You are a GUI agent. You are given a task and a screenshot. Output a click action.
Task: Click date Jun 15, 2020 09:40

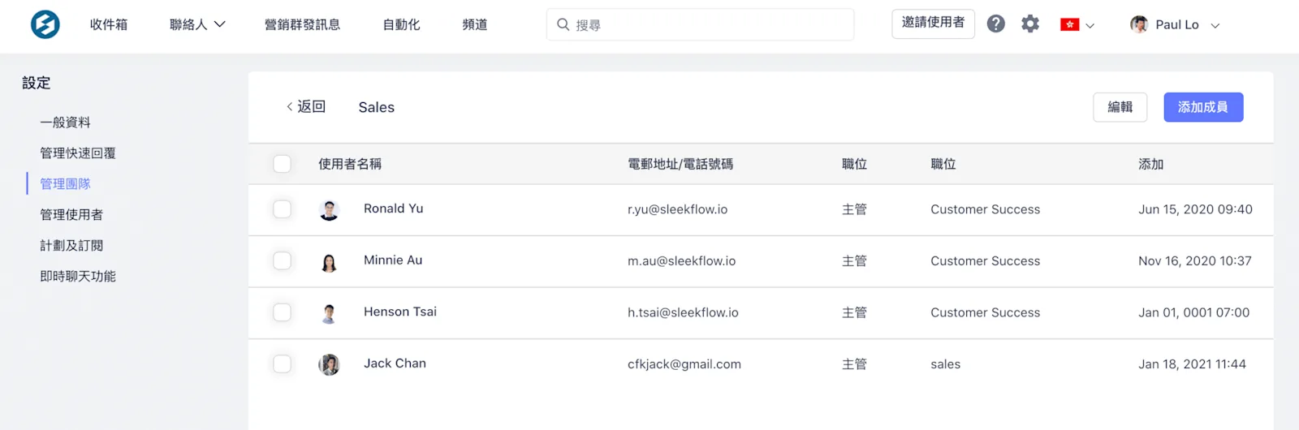click(1195, 209)
